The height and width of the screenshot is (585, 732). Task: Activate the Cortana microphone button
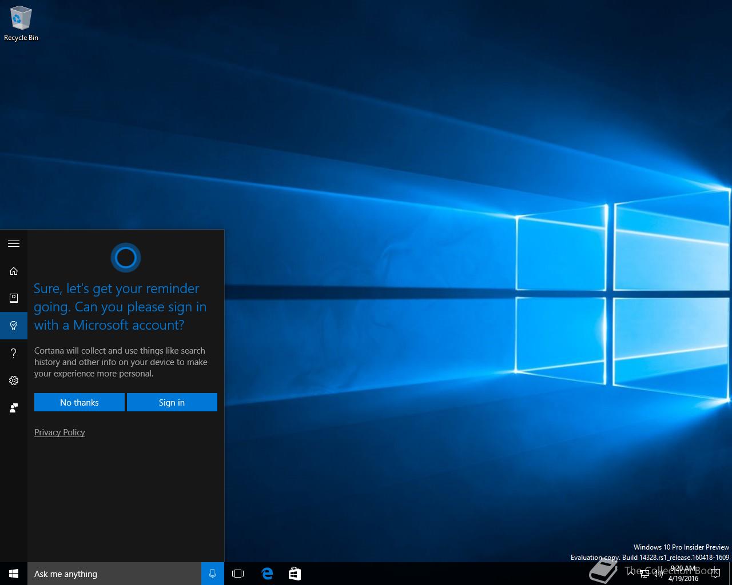[213, 574]
